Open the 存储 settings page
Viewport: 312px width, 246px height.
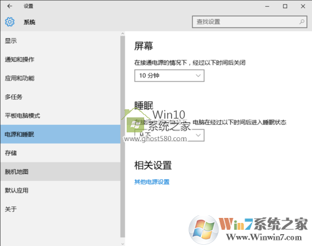tap(61, 153)
